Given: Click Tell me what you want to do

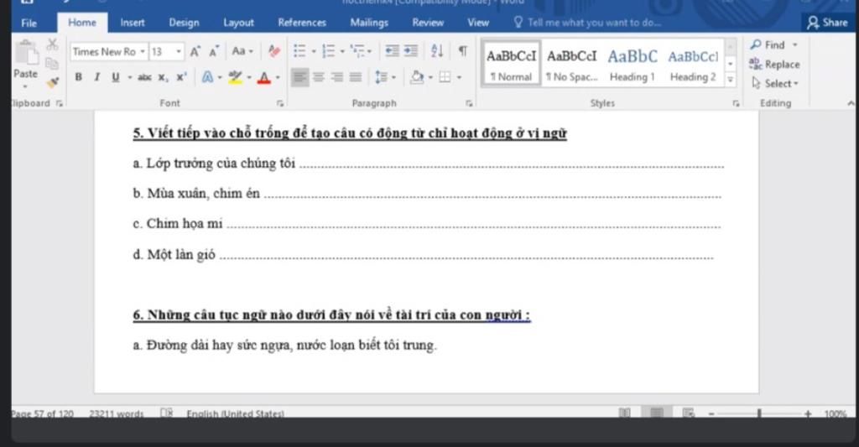Looking at the screenshot, I should (587, 23).
